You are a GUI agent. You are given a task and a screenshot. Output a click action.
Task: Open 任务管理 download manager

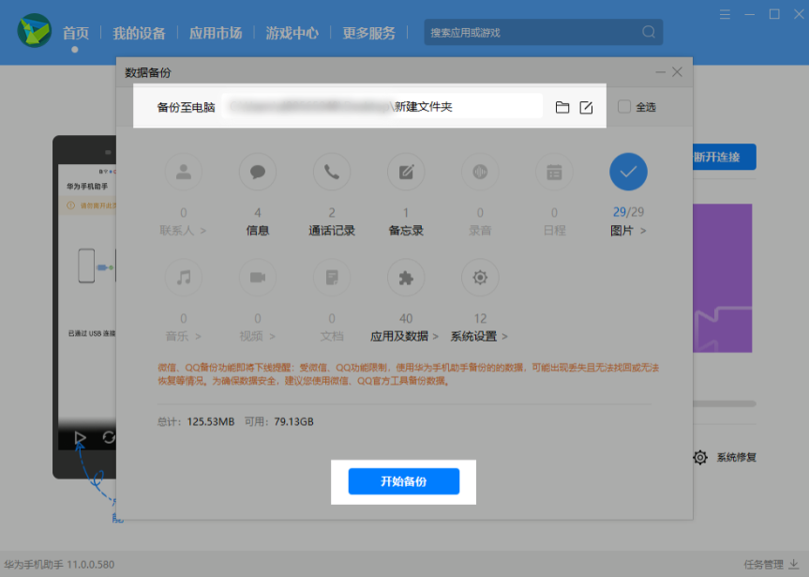tap(772, 565)
